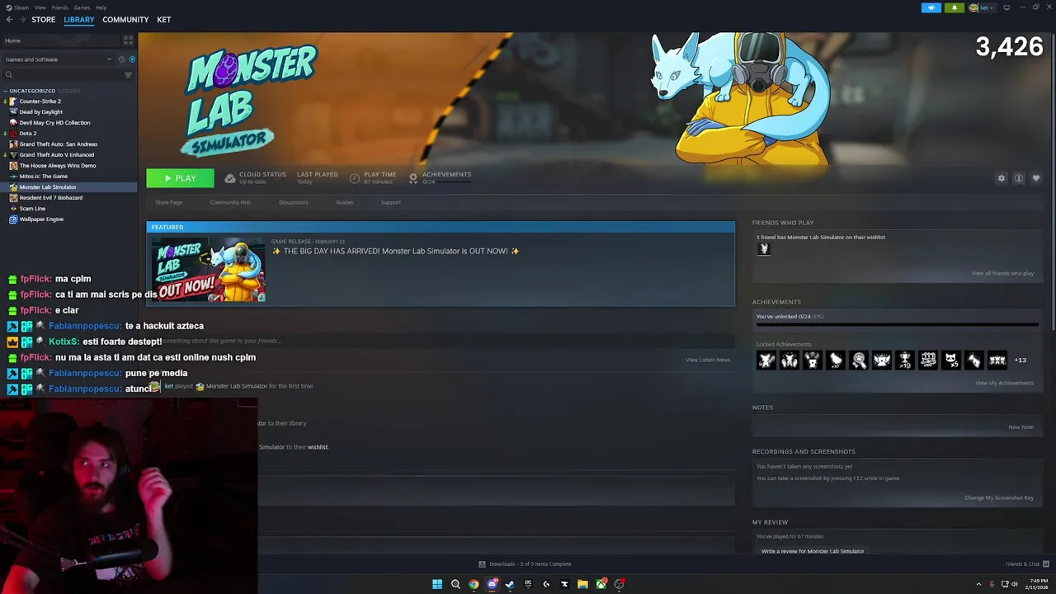This screenshot has height=594, width=1056.
Task: Click Change My Screenshot Key
Action: pyautogui.click(x=999, y=497)
